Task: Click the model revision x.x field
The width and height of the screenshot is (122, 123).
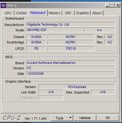Action: (99, 30)
